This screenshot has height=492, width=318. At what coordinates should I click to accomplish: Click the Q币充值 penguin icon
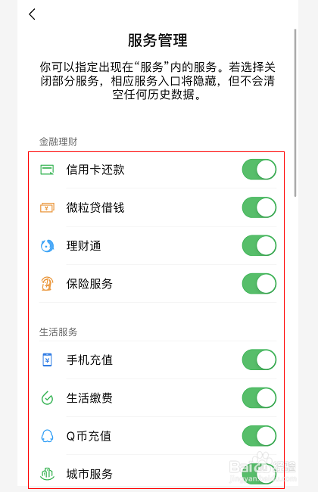pyautogui.click(x=47, y=436)
